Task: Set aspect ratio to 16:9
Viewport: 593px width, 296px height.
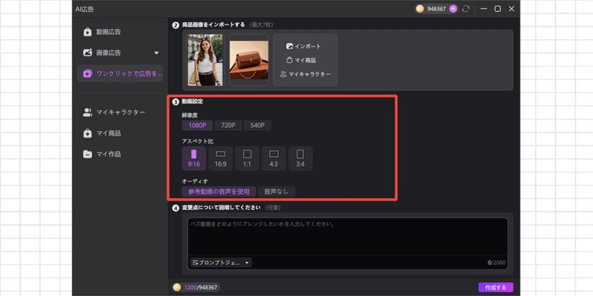Action: [x=220, y=158]
